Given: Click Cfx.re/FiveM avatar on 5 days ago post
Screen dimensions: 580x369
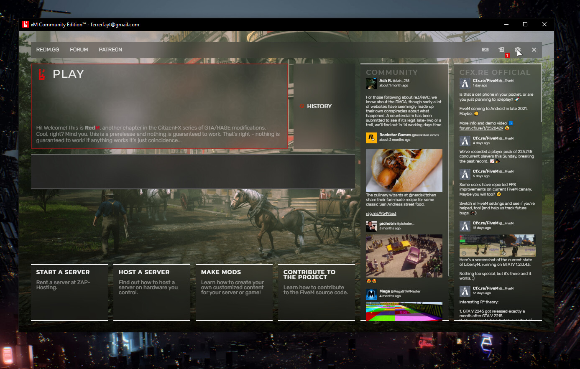Looking at the screenshot, I should [x=465, y=174].
